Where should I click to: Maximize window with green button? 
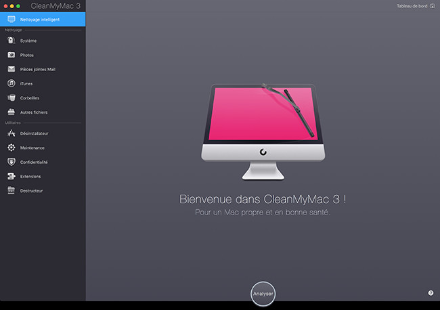pyautogui.click(x=18, y=6)
